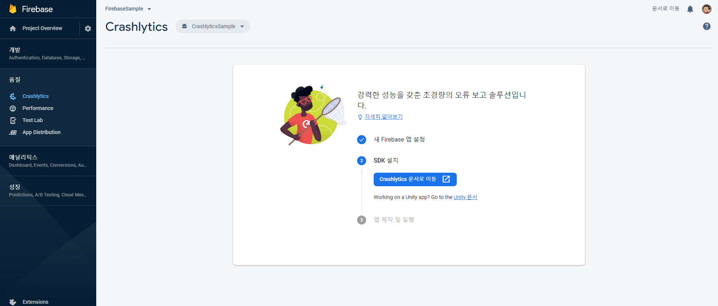Click the external link icon on Crashlytics docs button

[446, 179]
